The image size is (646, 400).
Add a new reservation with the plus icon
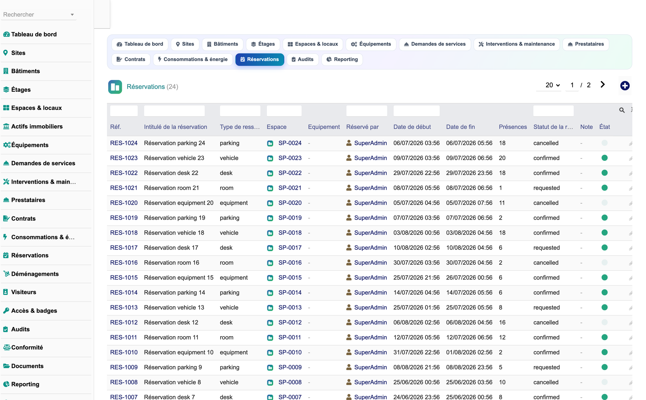click(625, 85)
